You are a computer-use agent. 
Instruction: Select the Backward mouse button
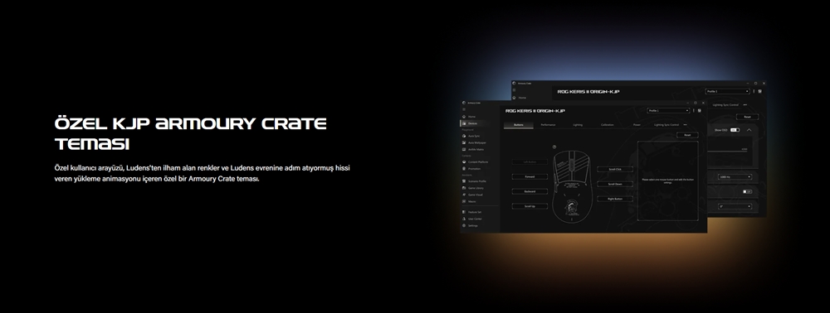pos(530,191)
